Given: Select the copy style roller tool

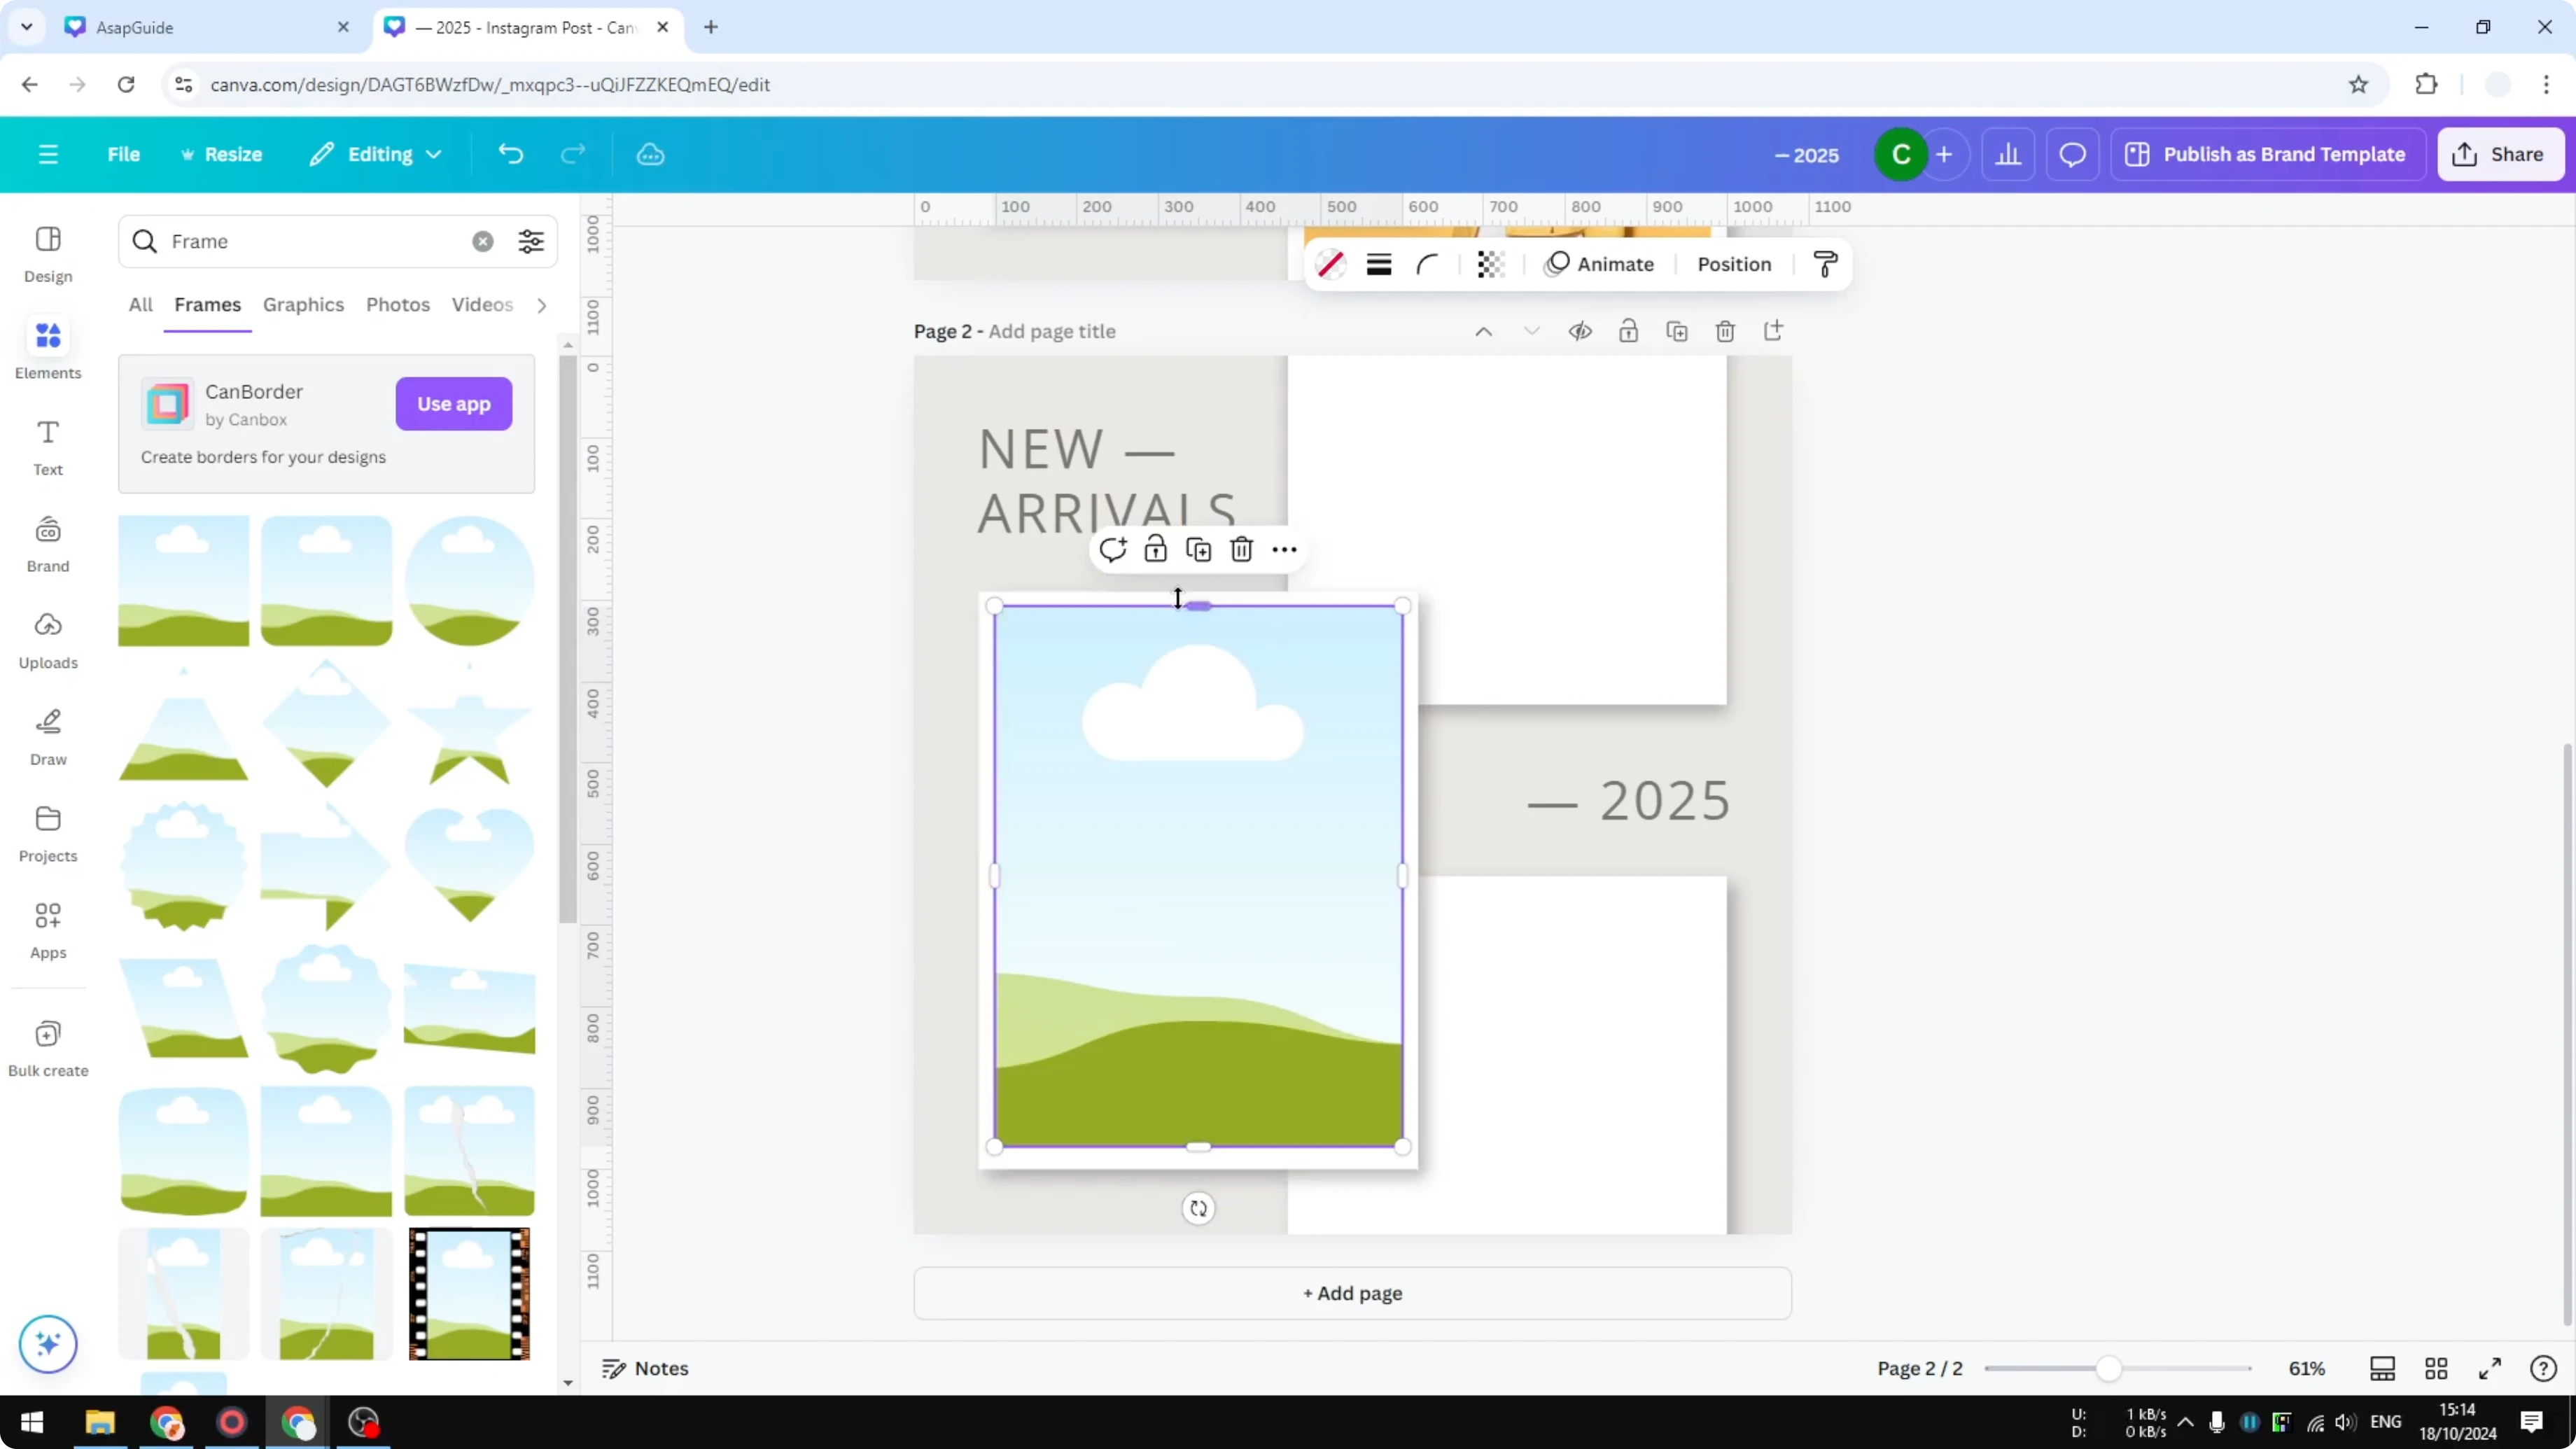Looking at the screenshot, I should [1825, 264].
